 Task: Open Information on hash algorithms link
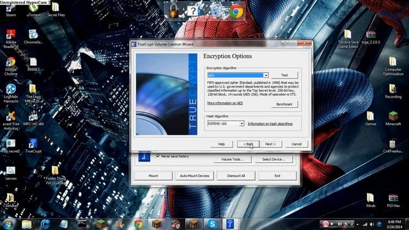tap(270, 123)
